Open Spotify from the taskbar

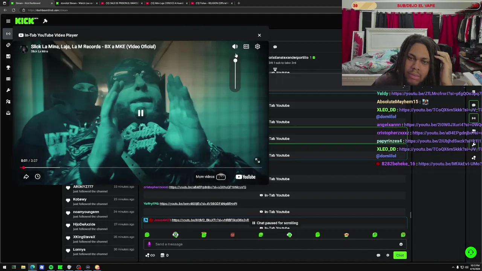51,267
